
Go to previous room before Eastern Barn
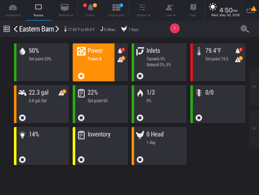coord(16,29)
